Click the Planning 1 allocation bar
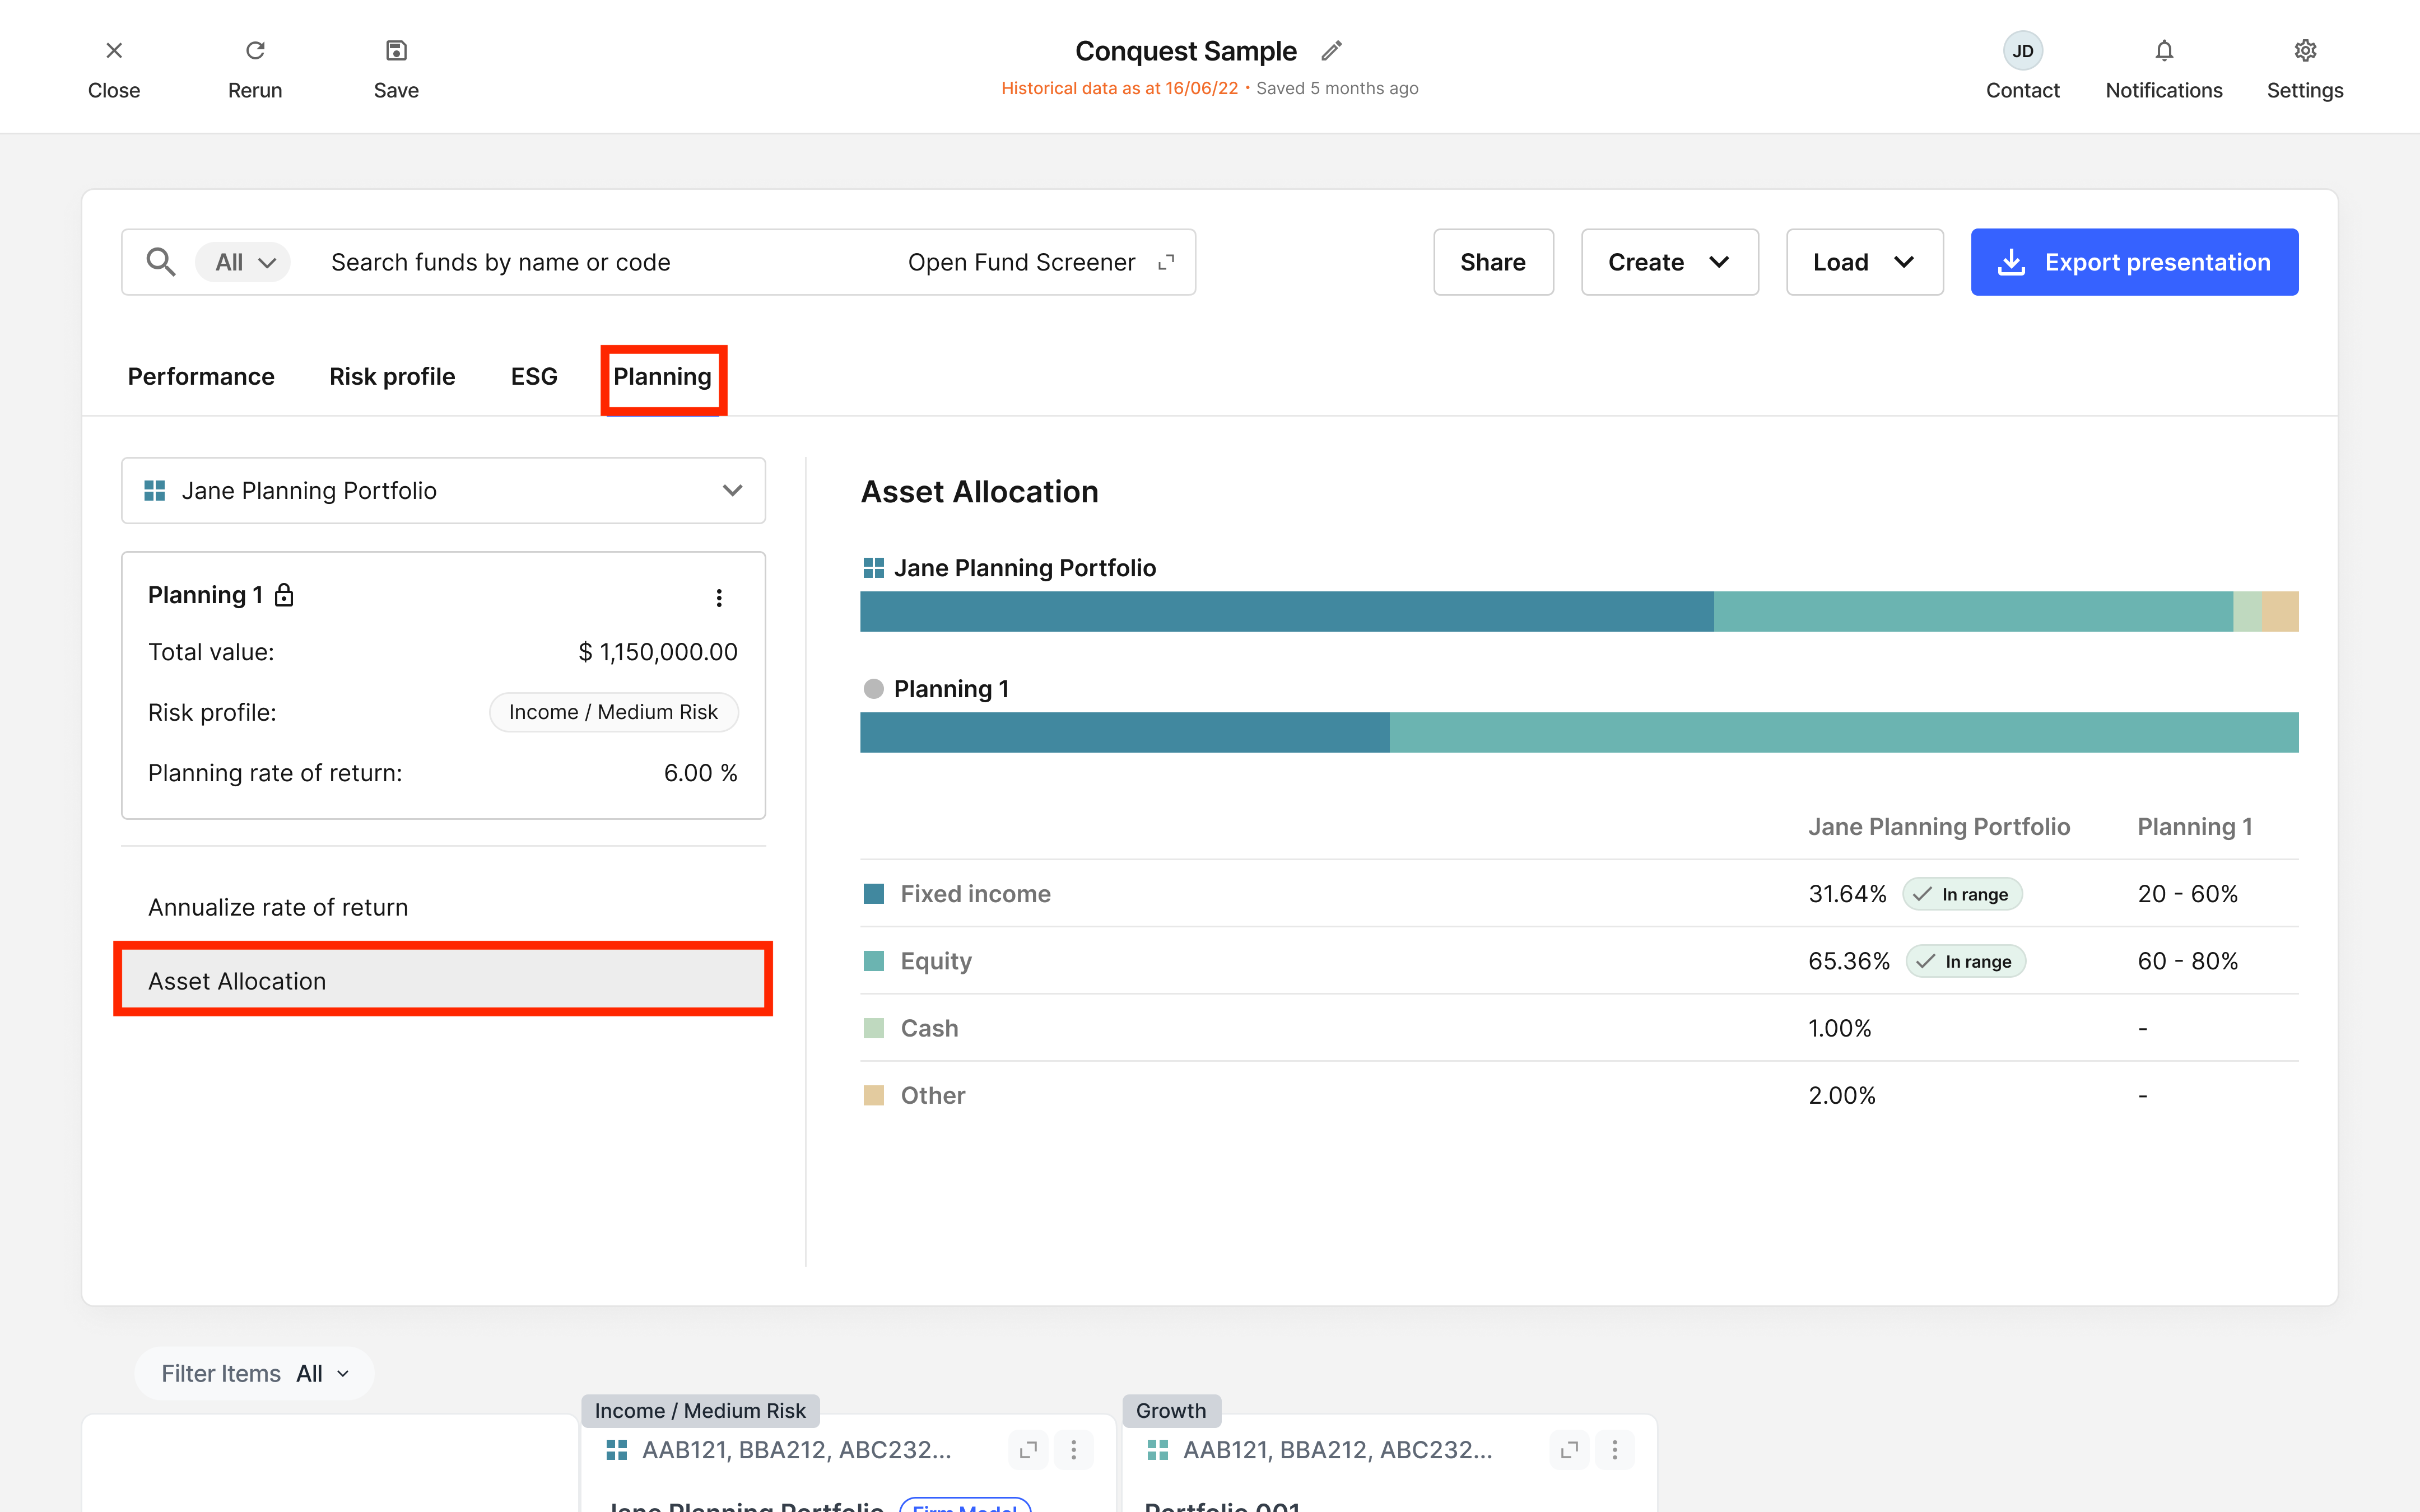The width and height of the screenshot is (2420, 1512). pos(1579,732)
